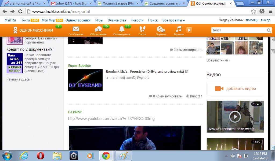The width and height of the screenshot is (275, 161).
Task: Switch to the Inbox (147) Gmail tab
Action: (x=71, y=3)
